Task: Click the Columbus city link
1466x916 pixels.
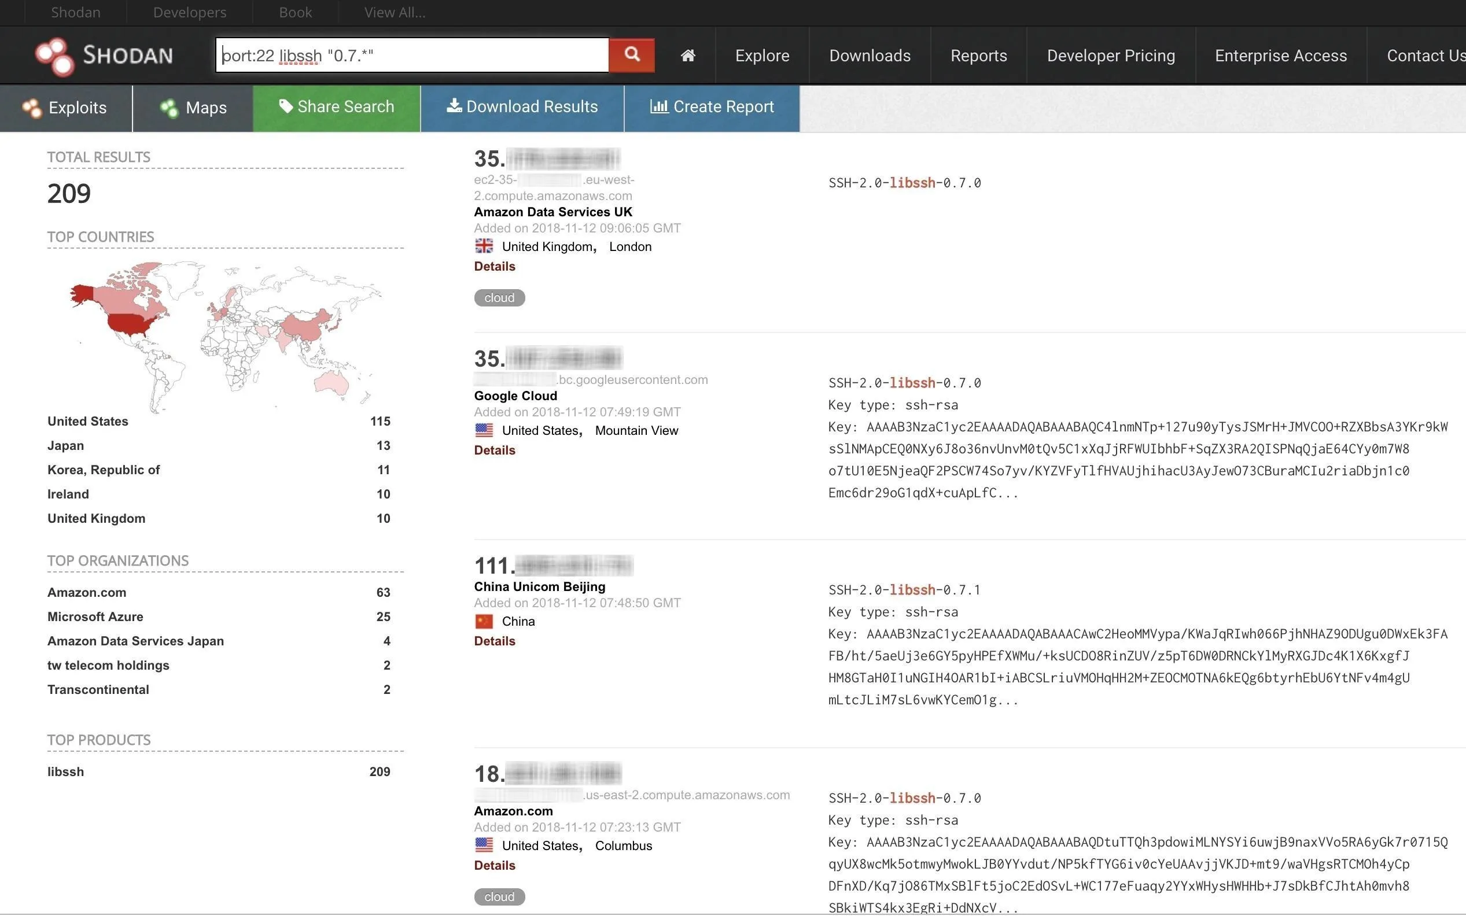Action: pyautogui.click(x=623, y=845)
